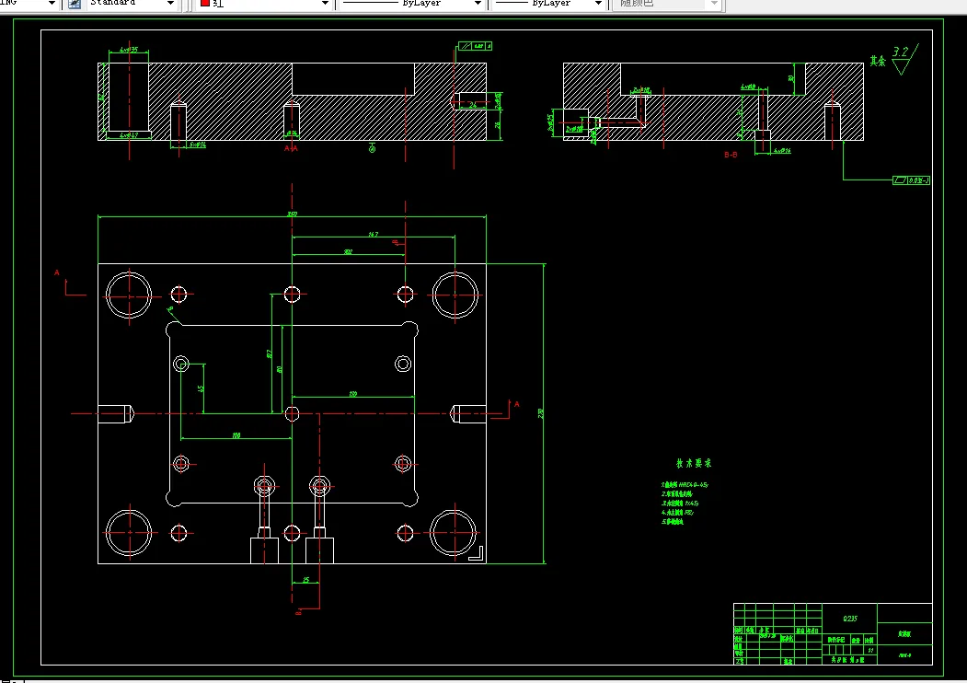Click the text style icon beside Standard

coord(75,4)
